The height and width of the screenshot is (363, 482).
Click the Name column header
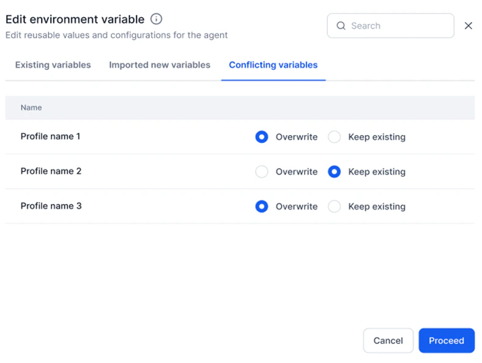[31, 108]
